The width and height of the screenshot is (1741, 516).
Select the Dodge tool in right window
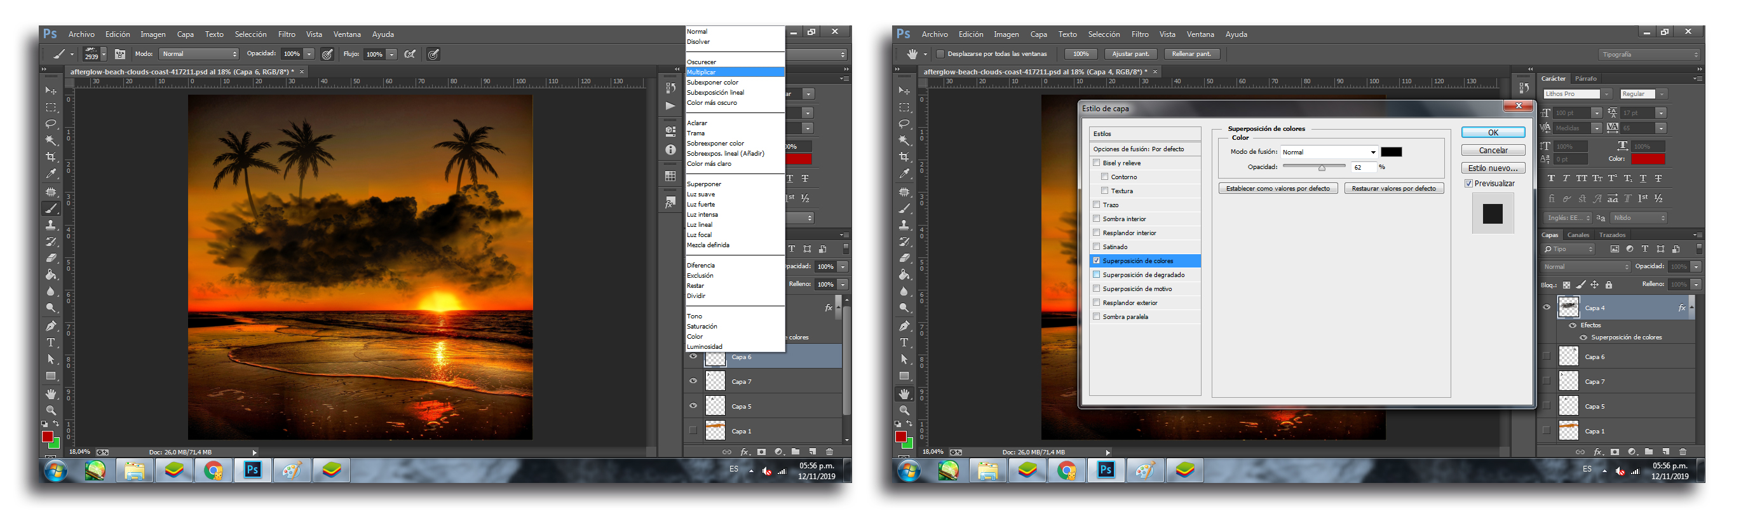coord(904,308)
